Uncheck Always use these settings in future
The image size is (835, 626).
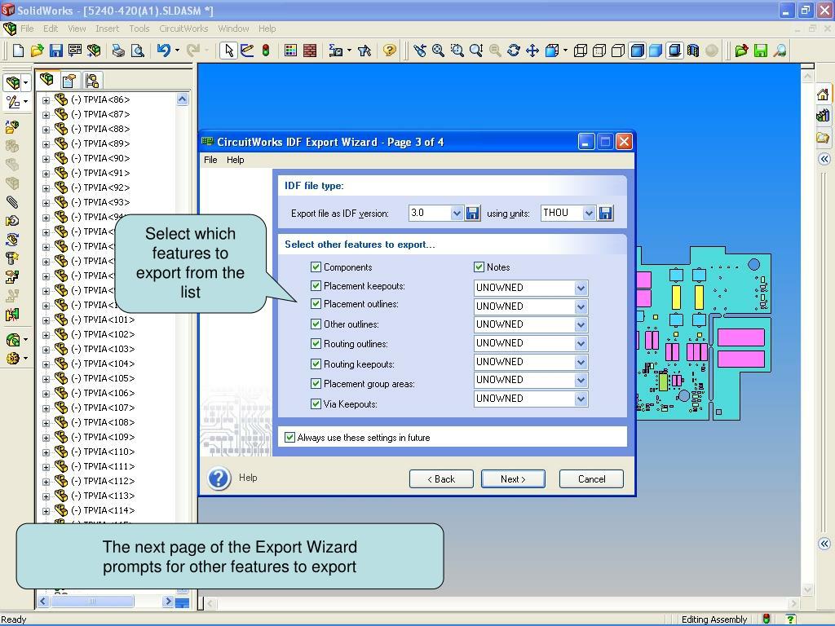[289, 437]
